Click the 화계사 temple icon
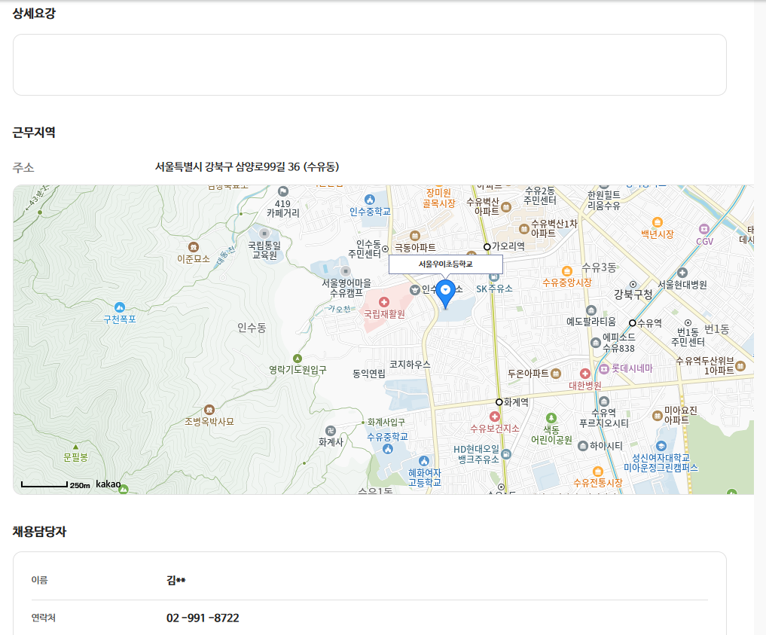The width and height of the screenshot is (766, 635). click(x=331, y=430)
